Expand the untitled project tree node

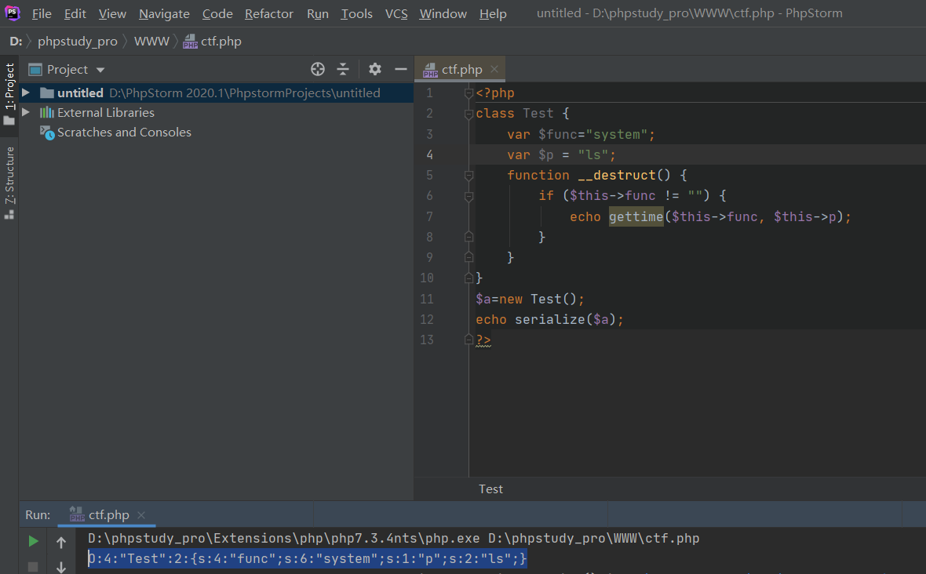(x=26, y=92)
